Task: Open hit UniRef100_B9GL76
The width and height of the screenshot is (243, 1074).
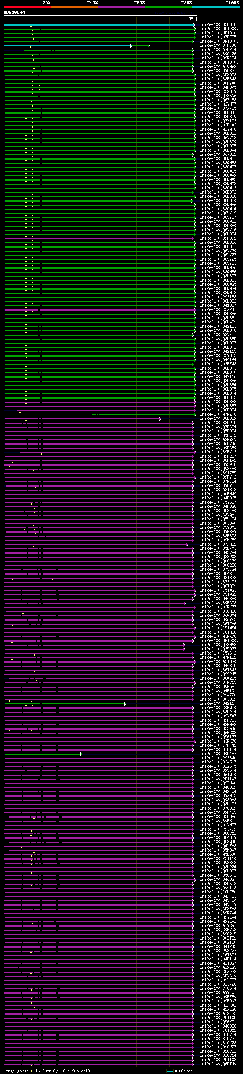Action: (x=218, y=54)
